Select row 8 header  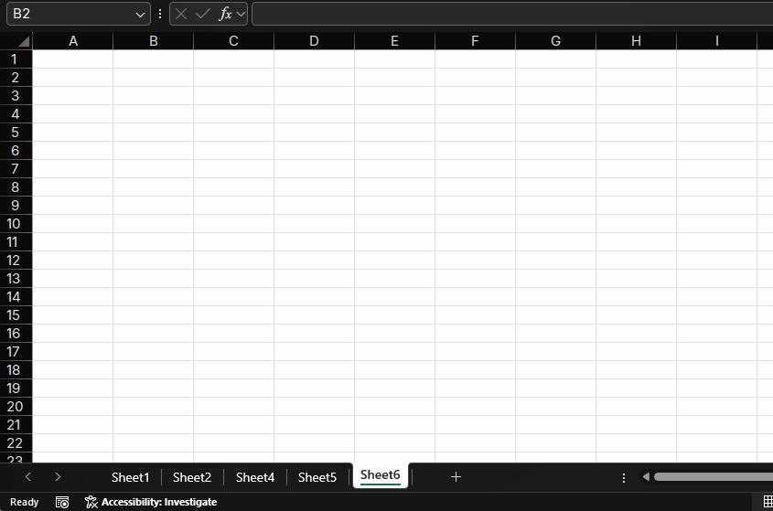point(16,187)
